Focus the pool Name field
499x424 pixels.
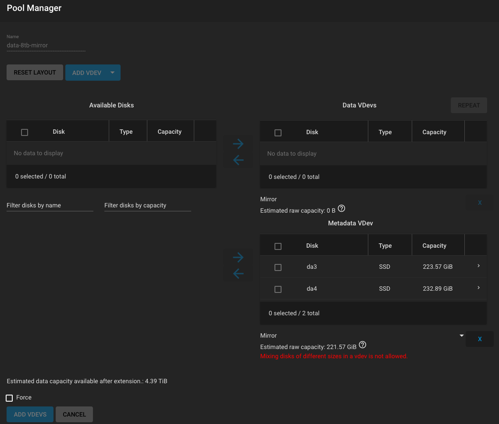[x=46, y=46]
